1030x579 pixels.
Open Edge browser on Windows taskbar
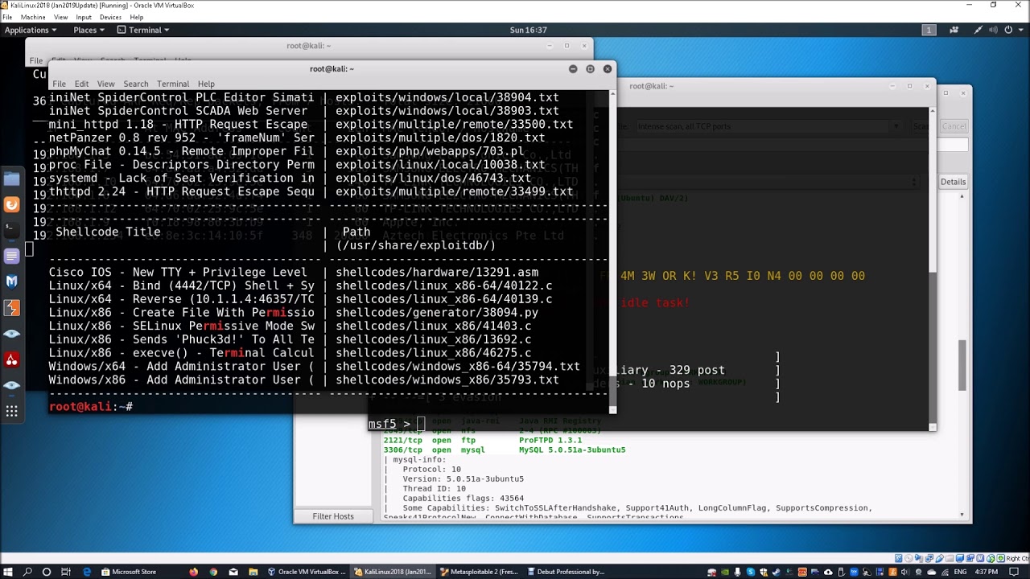[87, 572]
